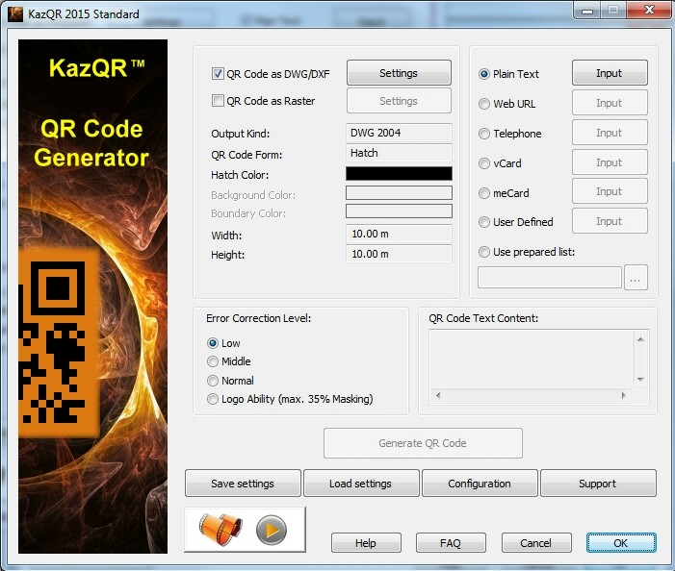The height and width of the screenshot is (571, 675).
Task: Open the FAQ button
Action: click(451, 543)
